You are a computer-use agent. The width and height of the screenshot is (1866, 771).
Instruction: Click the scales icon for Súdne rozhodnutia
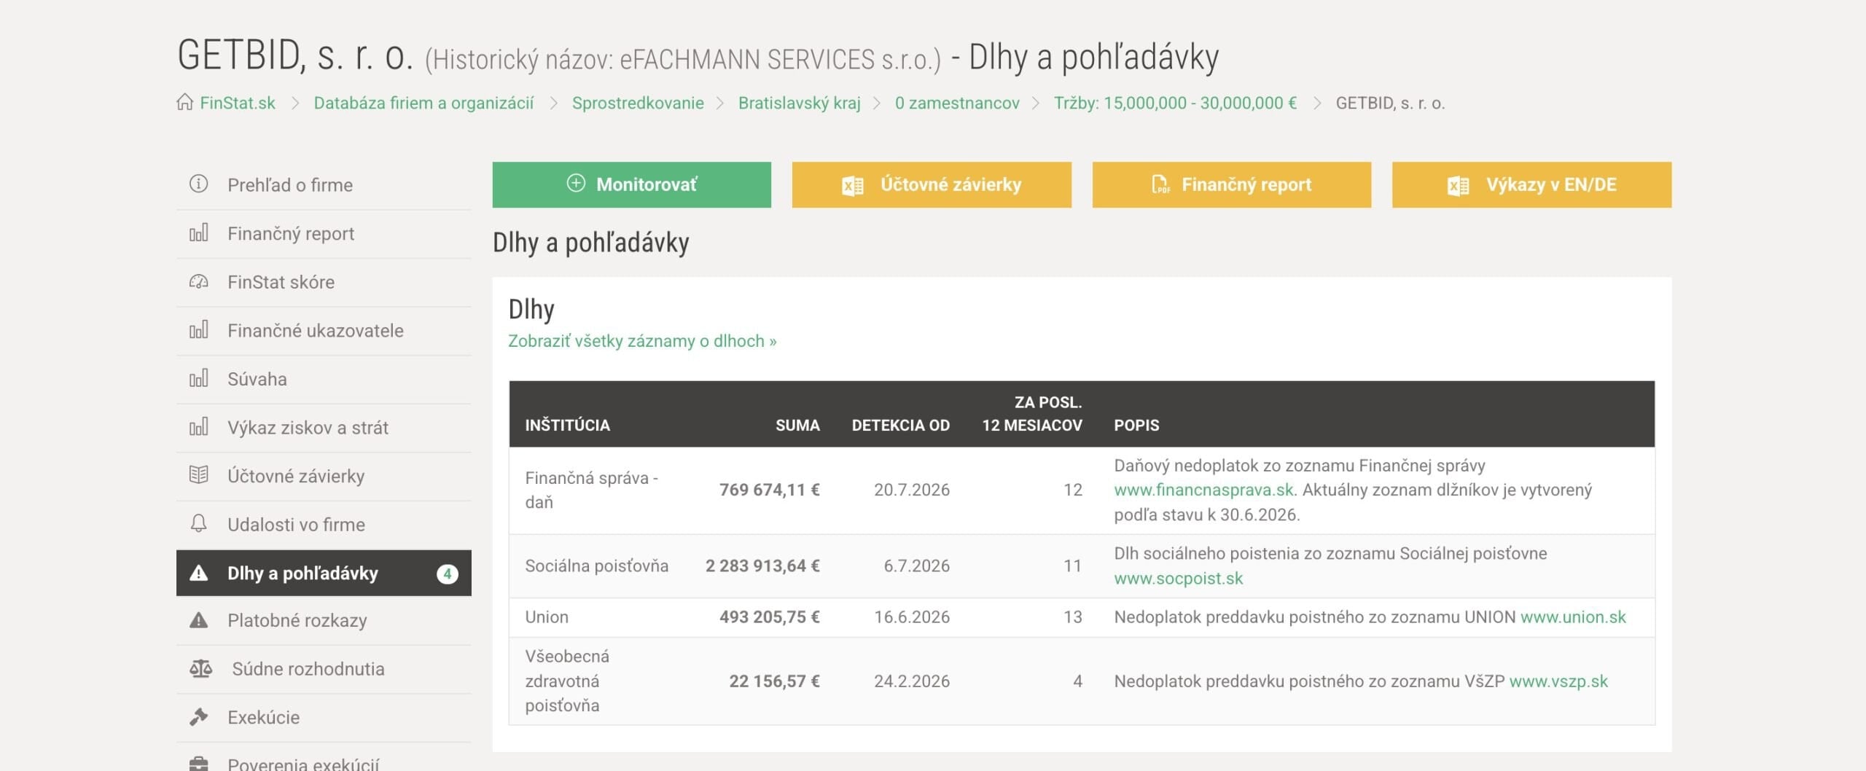click(x=200, y=668)
